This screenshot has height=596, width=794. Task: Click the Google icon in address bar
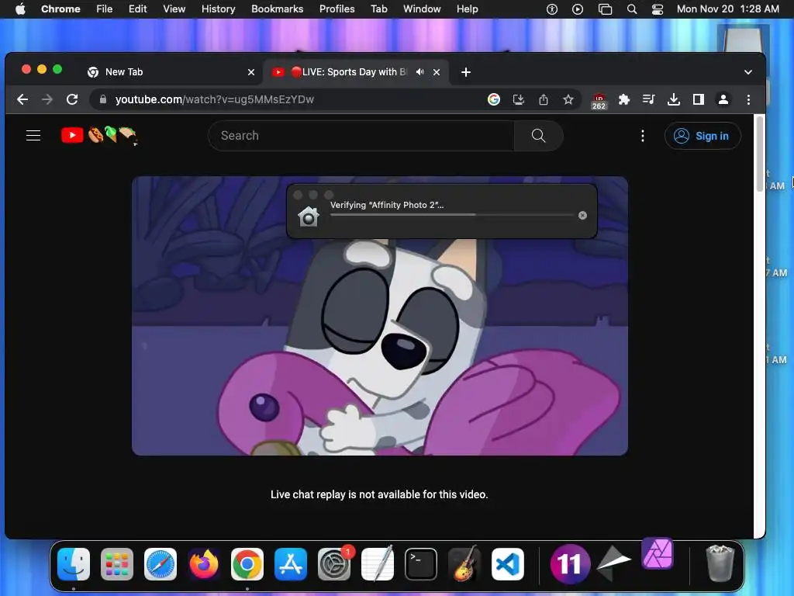[494, 99]
